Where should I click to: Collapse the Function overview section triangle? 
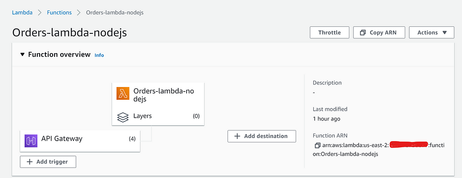pos(23,54)
